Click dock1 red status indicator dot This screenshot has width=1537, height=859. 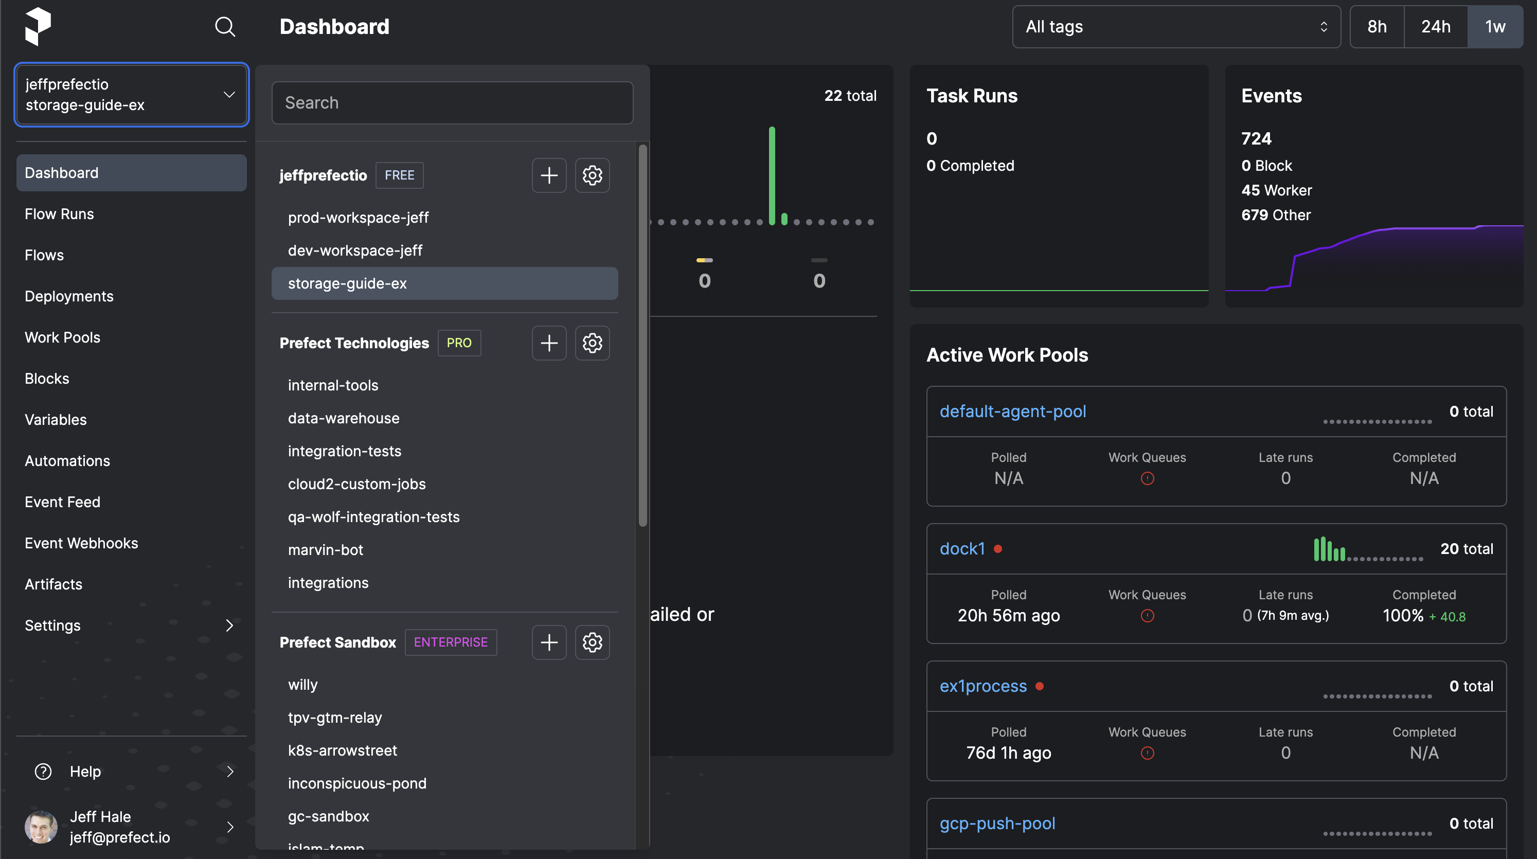(x=997, y=549)
